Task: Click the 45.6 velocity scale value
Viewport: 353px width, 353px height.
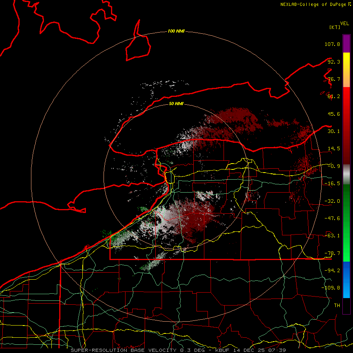Action: click(334, 114)
